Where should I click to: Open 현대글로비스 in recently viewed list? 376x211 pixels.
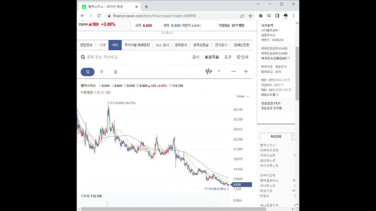tap(269, 180)
